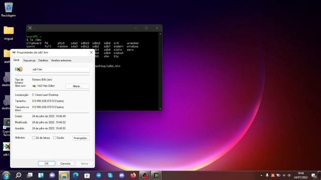
Task: Open the taskbar Search magnifier
Action: [x=19, y=175]
